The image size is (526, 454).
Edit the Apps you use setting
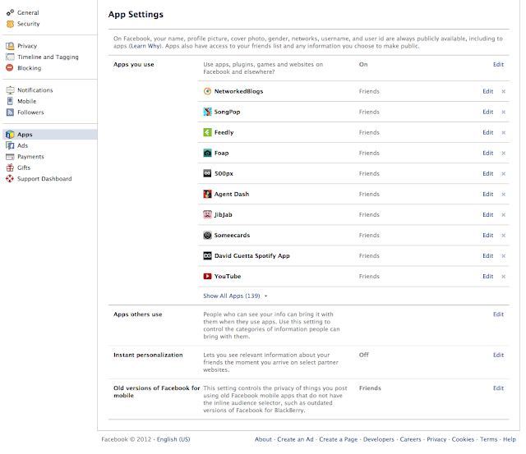click(498, 63)
